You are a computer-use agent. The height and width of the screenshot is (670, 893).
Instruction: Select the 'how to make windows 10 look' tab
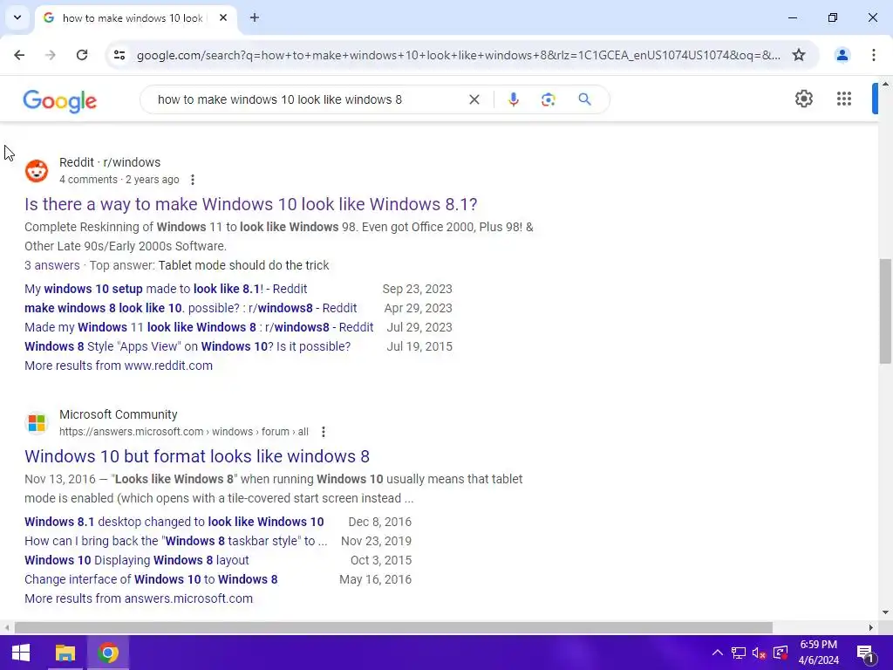click(133, 18)
